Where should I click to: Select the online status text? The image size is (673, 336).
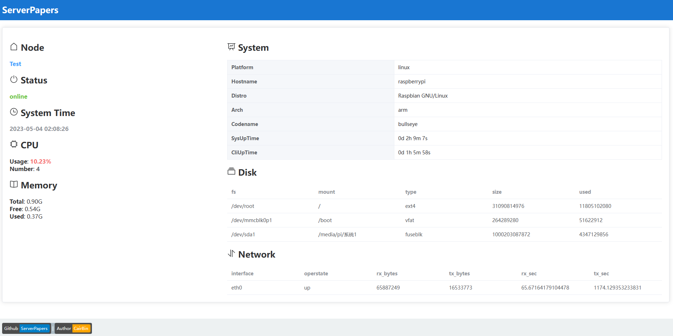tap(18, 97)
